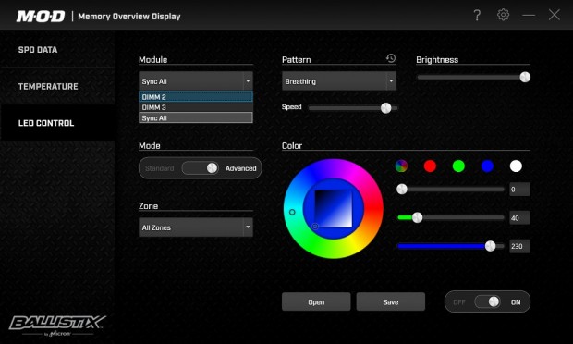Screen dimensions: 573x344
Task: Click the blue channel slider handle
Action: click(x=490, y=246)
